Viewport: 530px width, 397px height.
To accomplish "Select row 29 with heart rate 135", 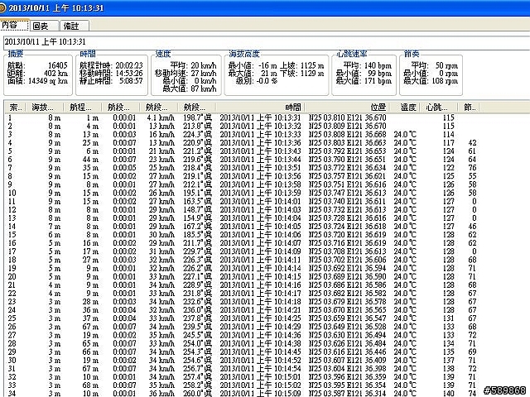I will pyautogui.click(x=243, y=352).
